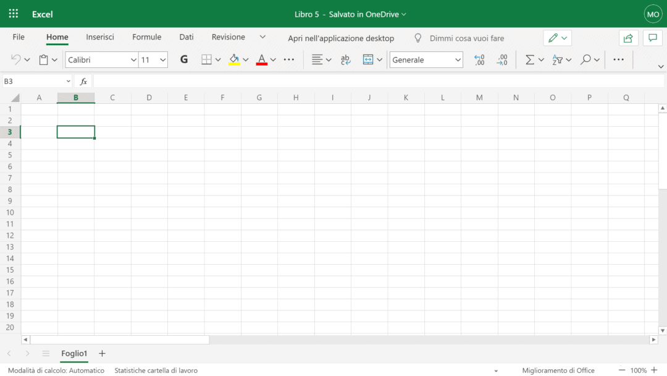
Task: Add a new sheet with the plus button
Action: (x=101, y=354)
